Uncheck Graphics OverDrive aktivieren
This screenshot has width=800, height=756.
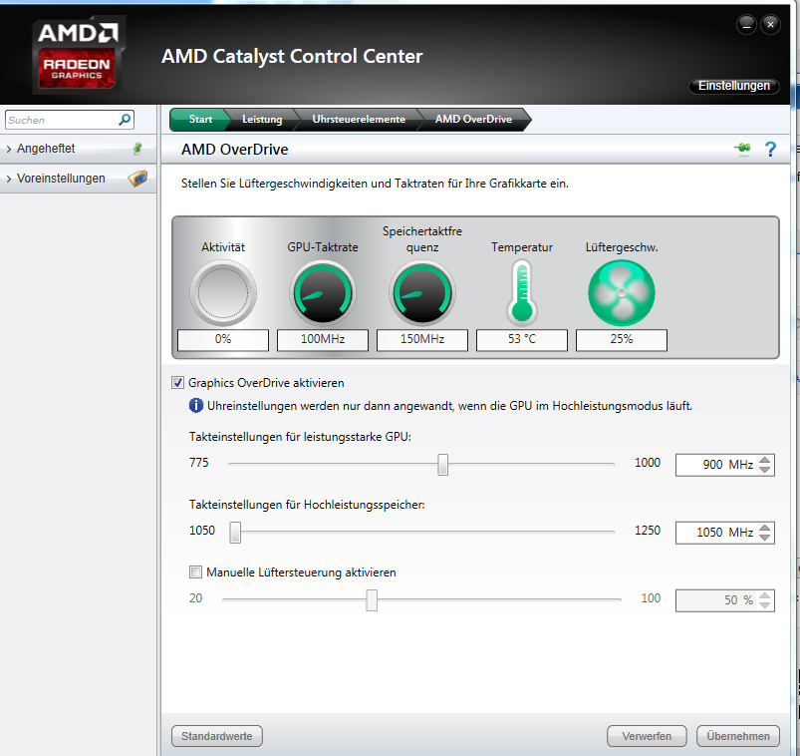(177, 383)
